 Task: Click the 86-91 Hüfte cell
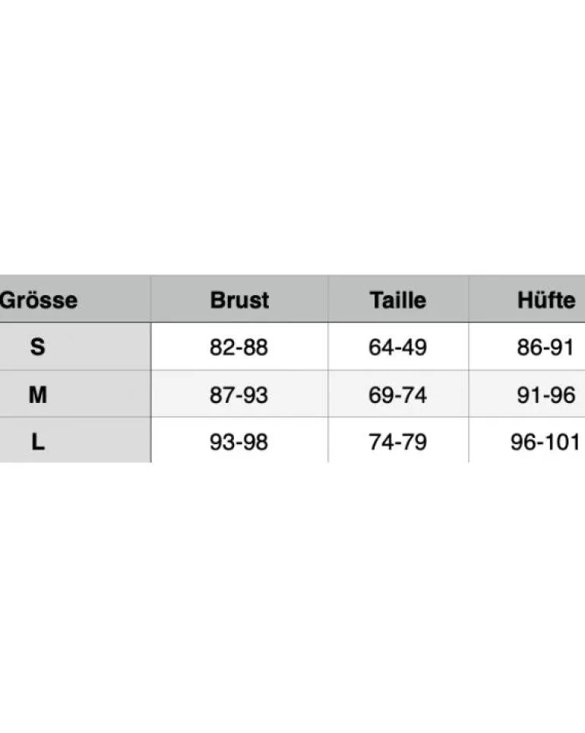coord(545,347)
